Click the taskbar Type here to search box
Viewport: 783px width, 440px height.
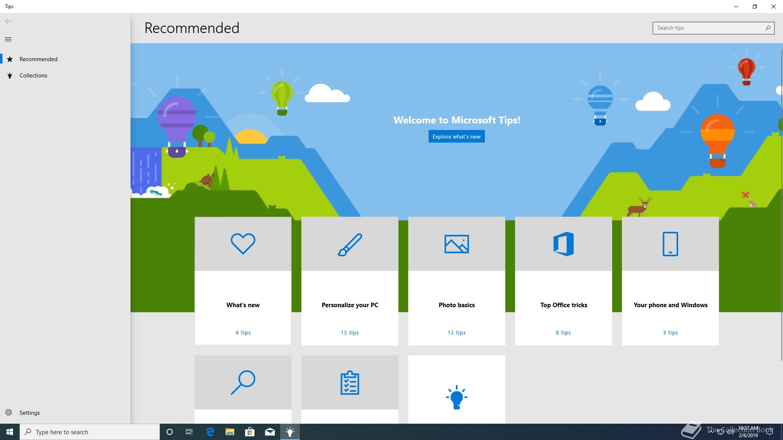(x=90, y=432)
